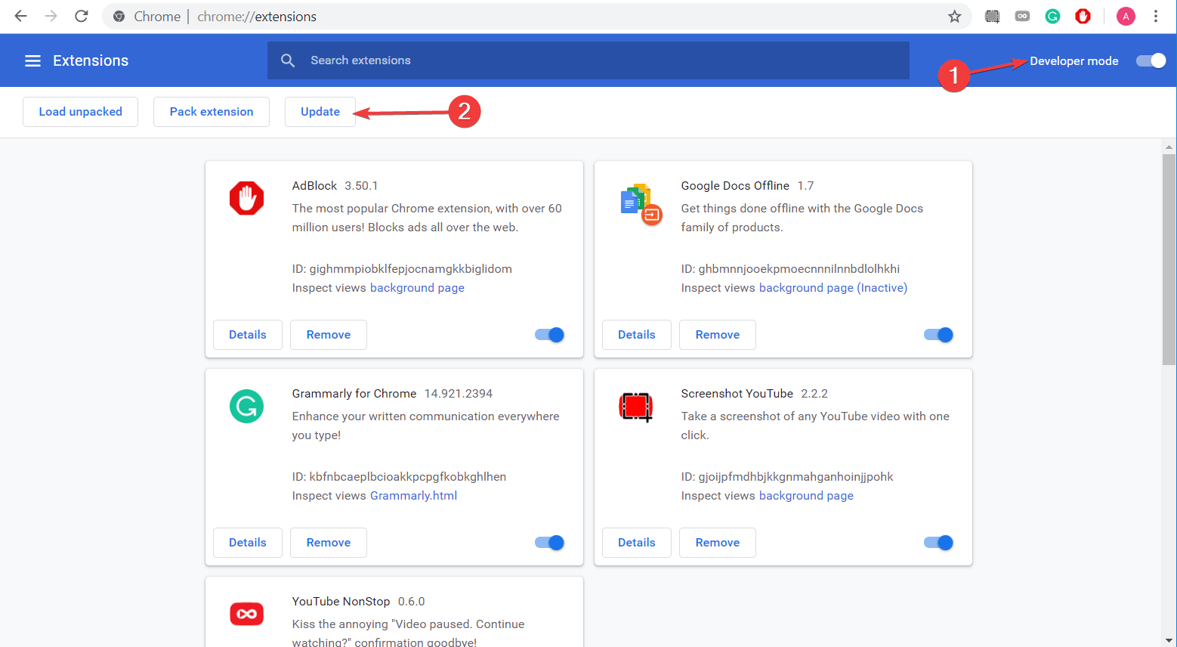1177x647 pixels.
Task: Open the Extensions hamburger menu
Action: point(32,60)
